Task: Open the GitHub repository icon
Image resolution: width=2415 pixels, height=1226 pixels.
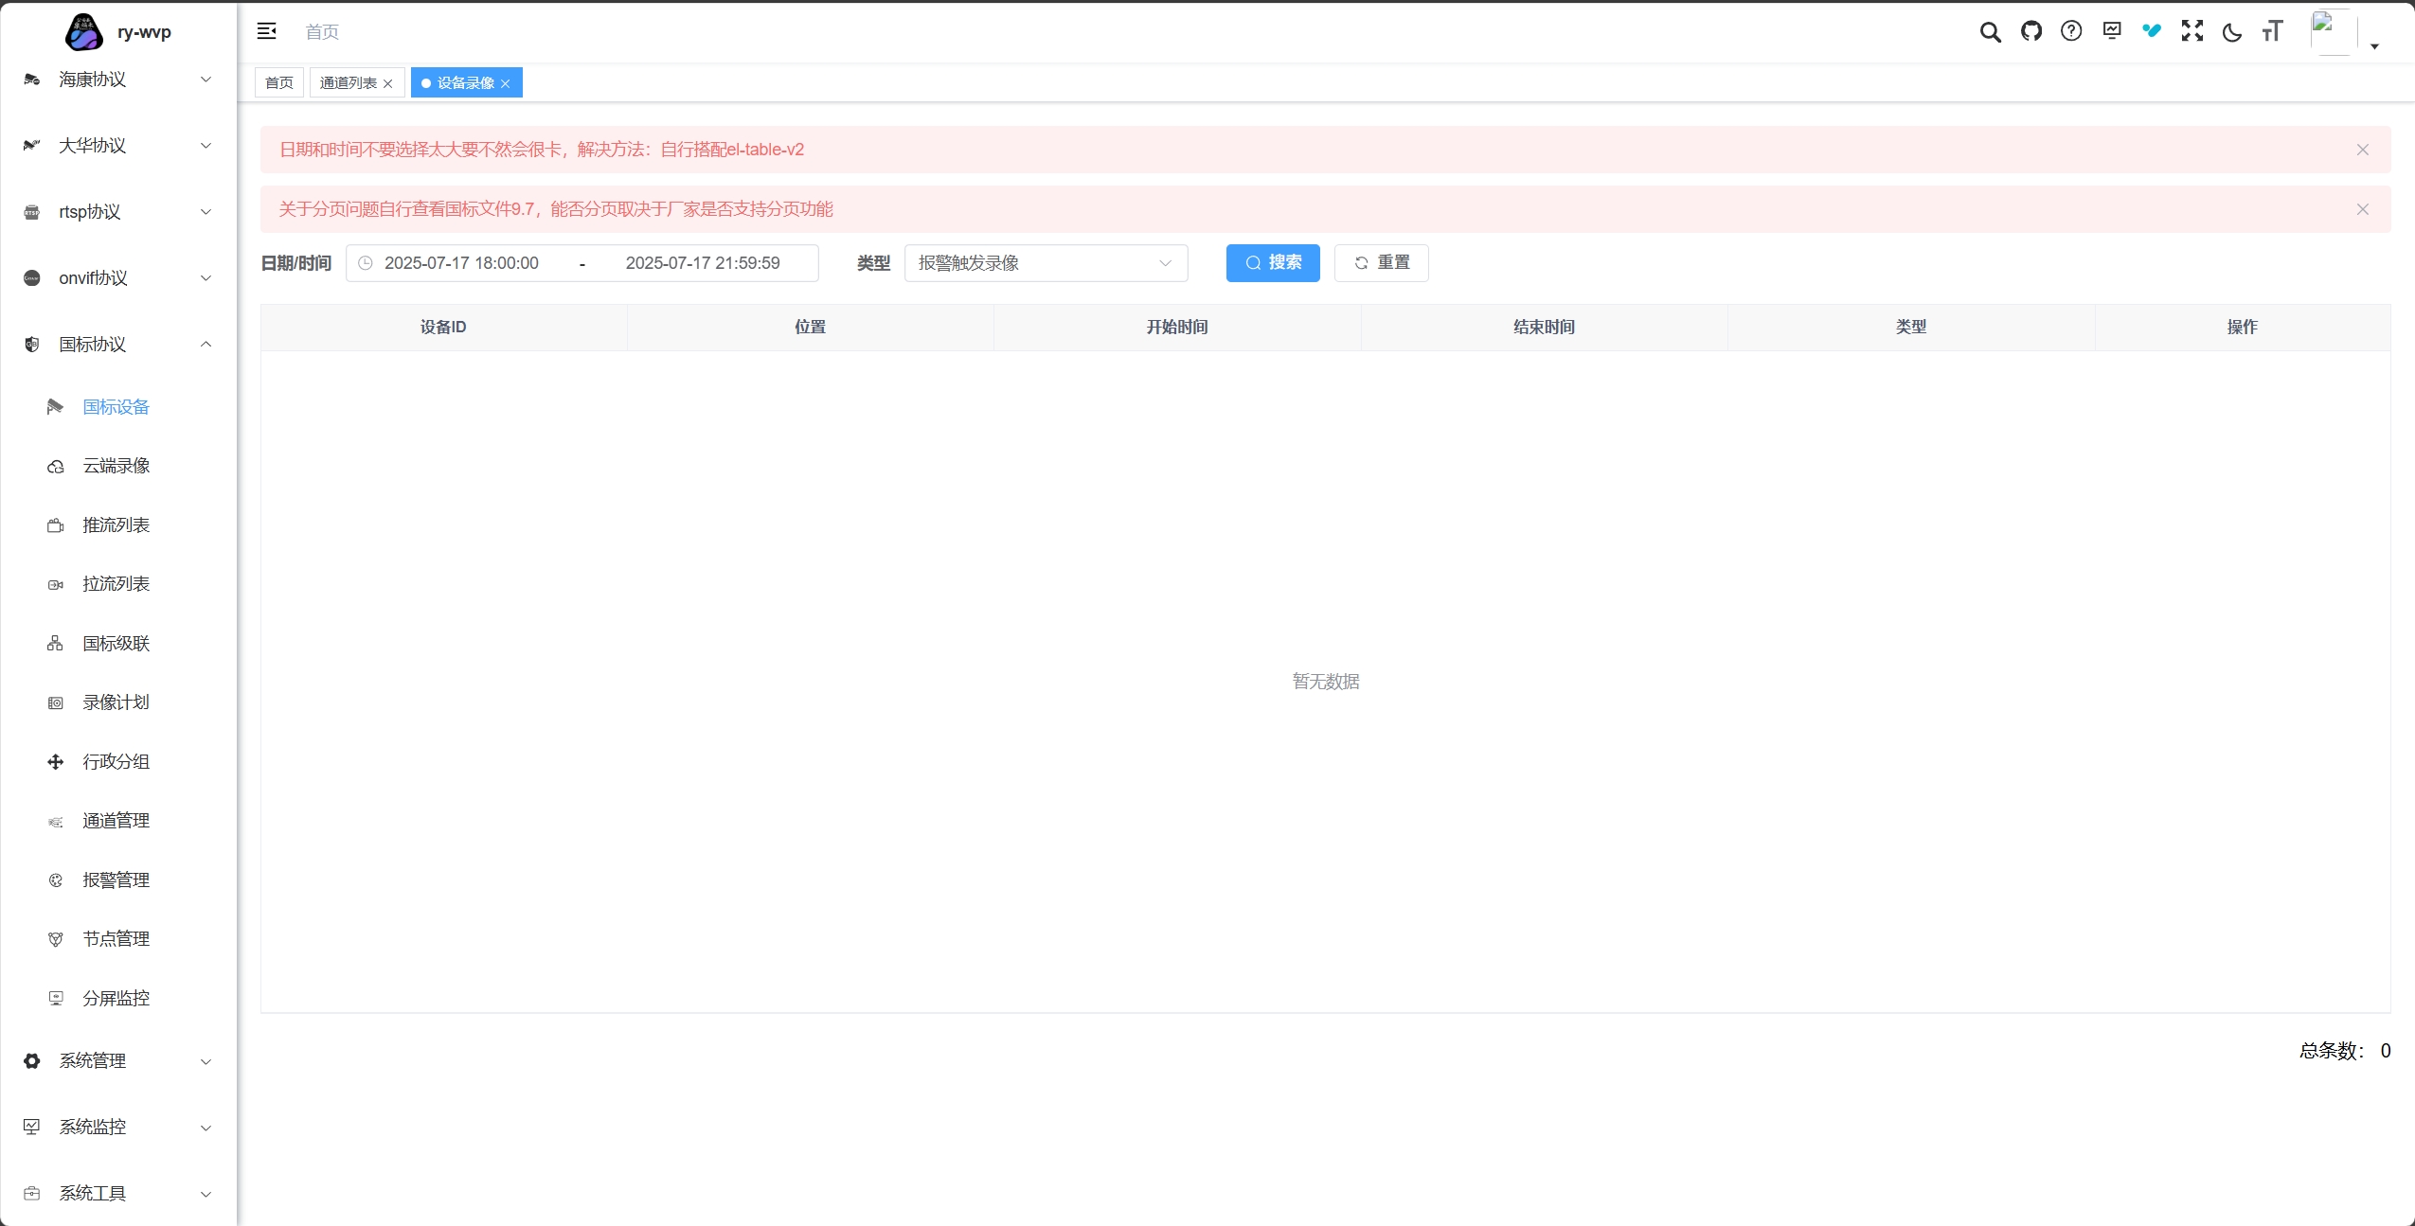Action: pyautogui.click(x=2030, y=31)
